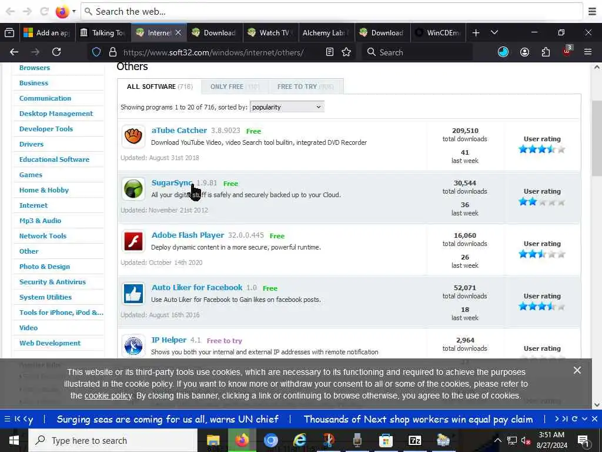Screen dimensions: 602x452
Task: Open tracking protection shield icon
Action: tap(96, 52)
